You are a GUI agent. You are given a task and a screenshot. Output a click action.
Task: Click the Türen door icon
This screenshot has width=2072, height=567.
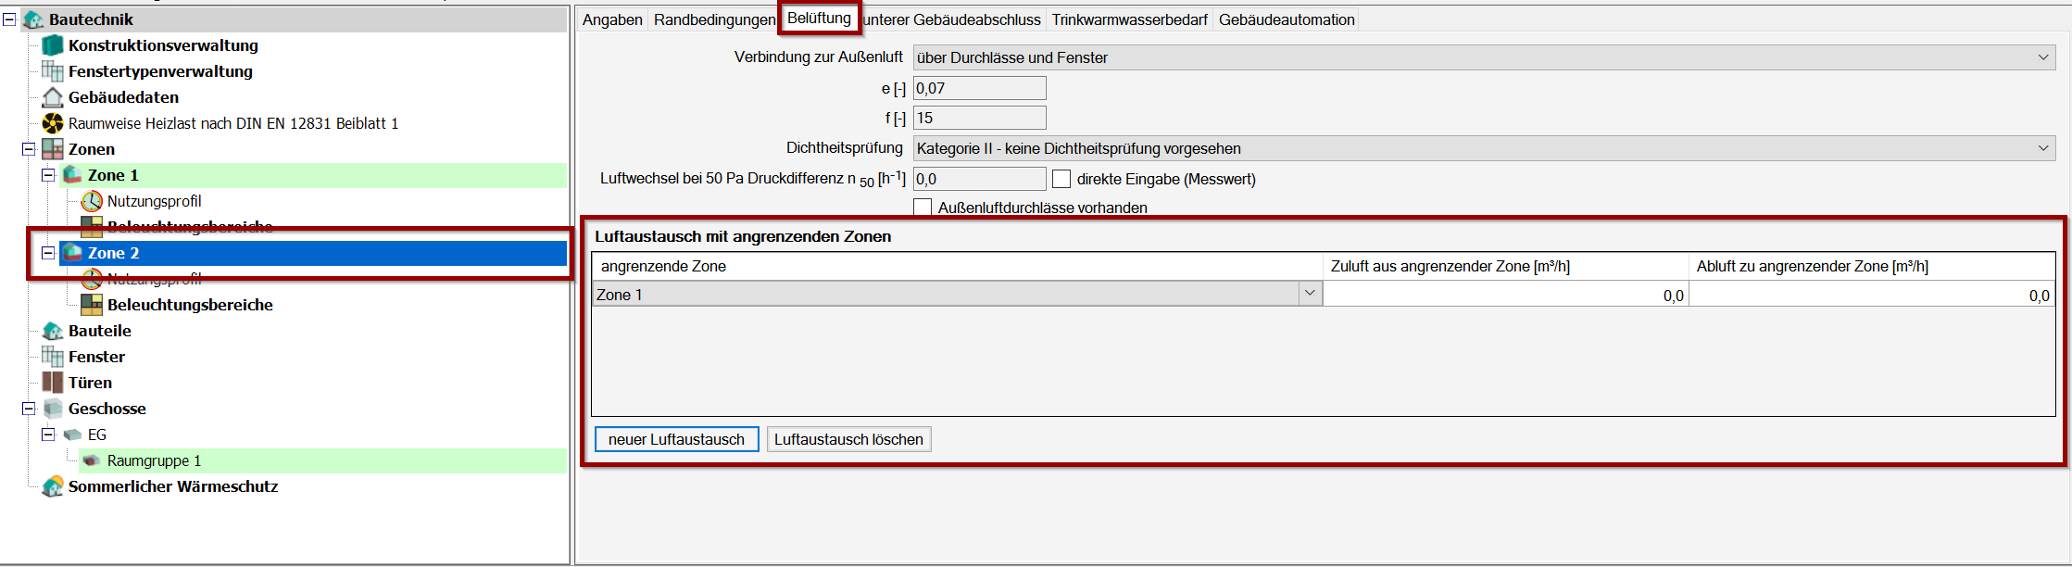coord(53,383)
